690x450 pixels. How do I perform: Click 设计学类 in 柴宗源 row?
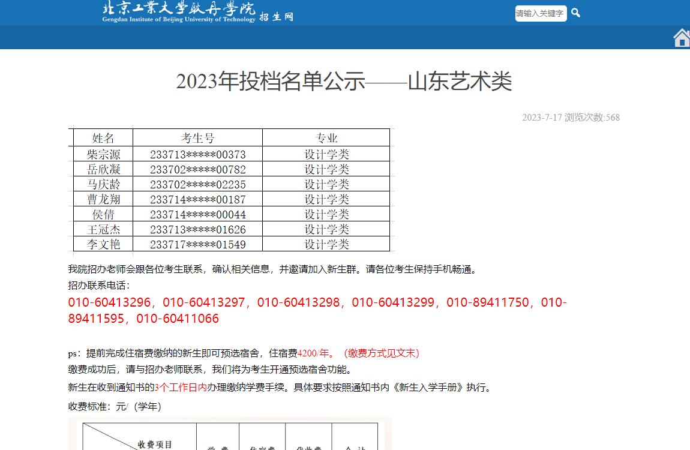(326, 154)
